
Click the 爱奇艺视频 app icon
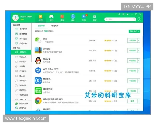tap(38, 91)
